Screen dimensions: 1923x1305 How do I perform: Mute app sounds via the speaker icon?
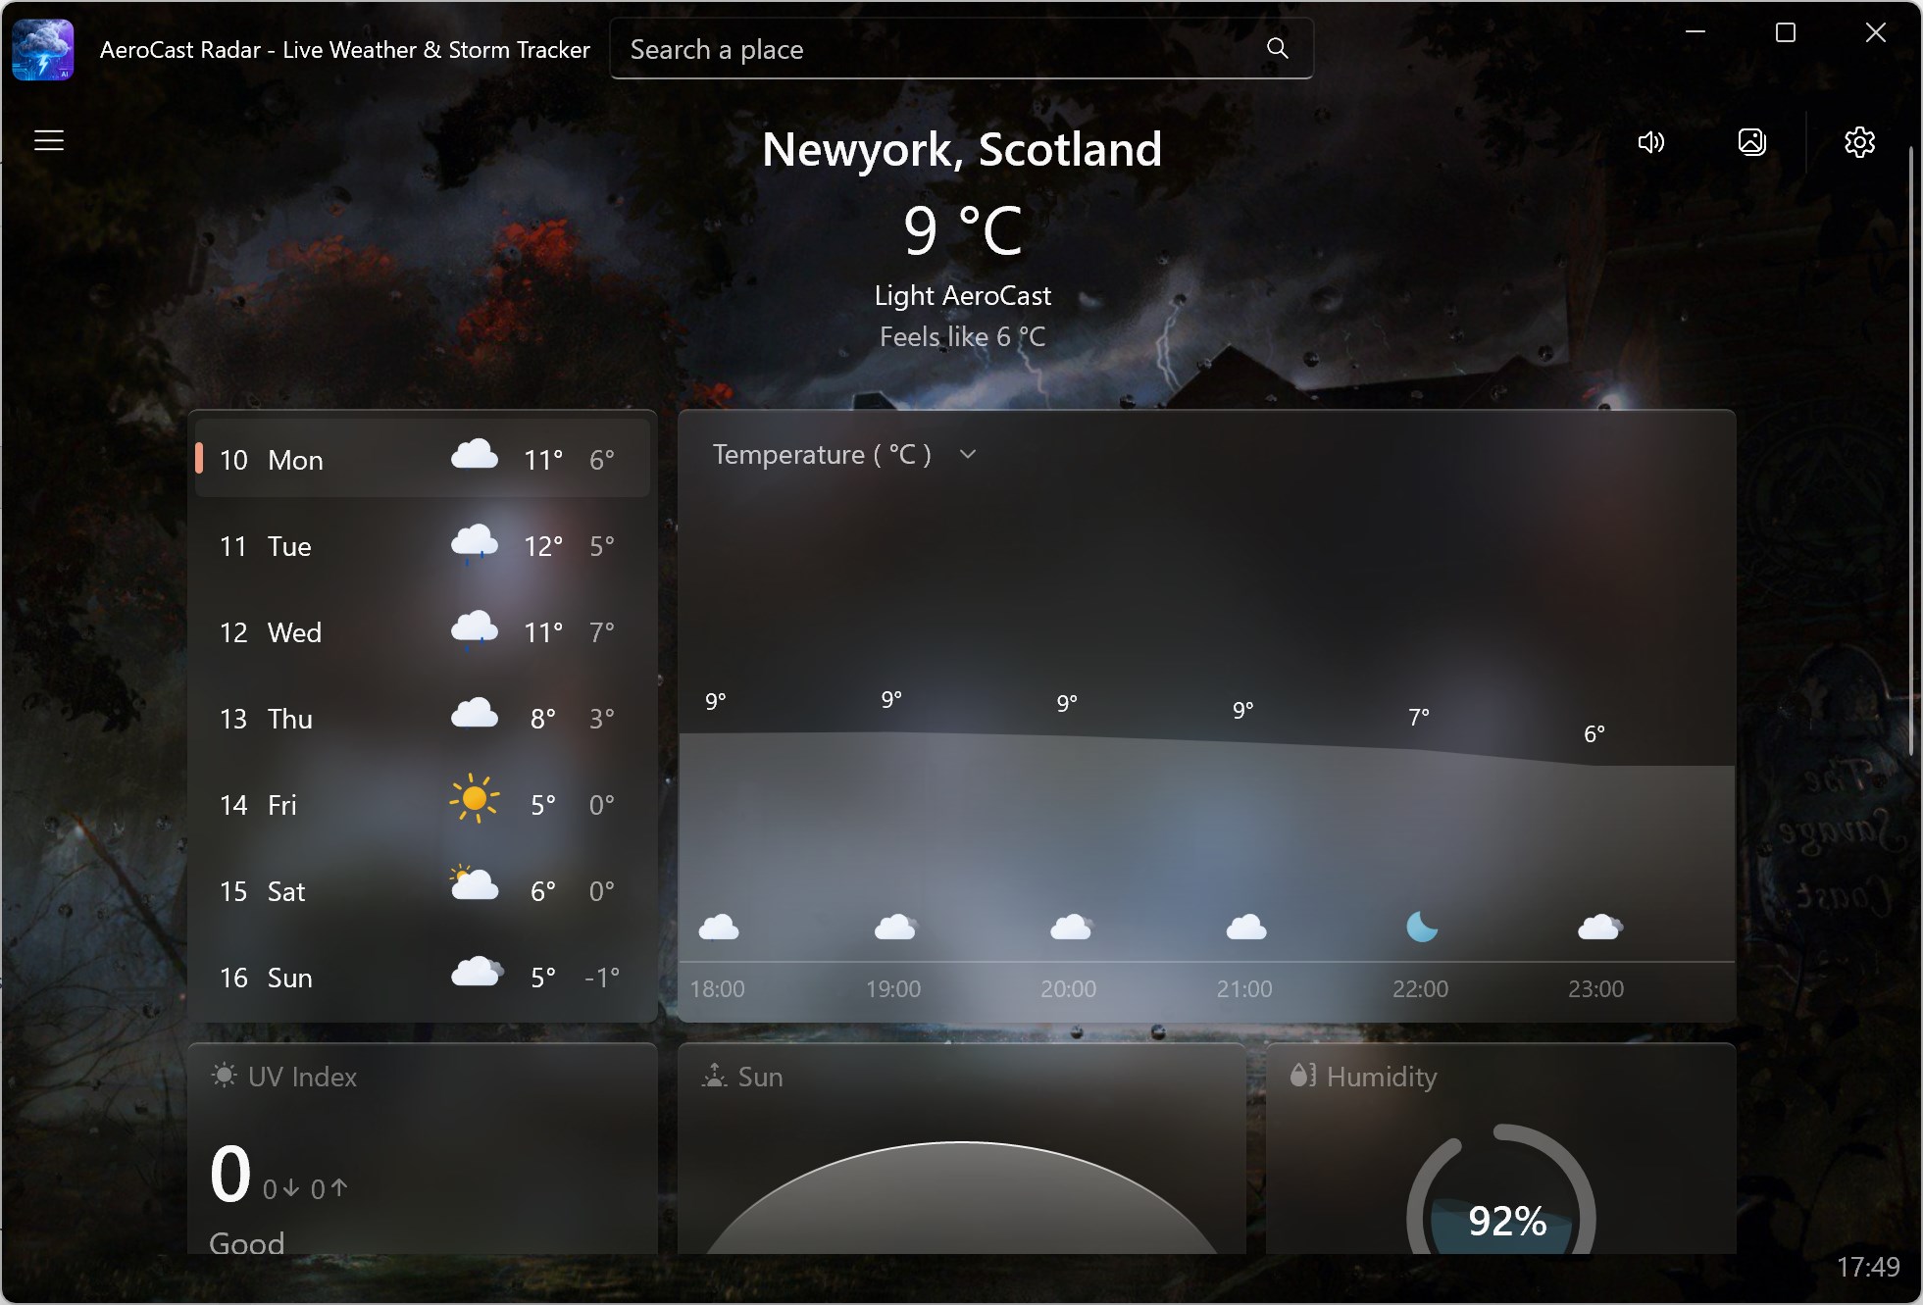1651,142
